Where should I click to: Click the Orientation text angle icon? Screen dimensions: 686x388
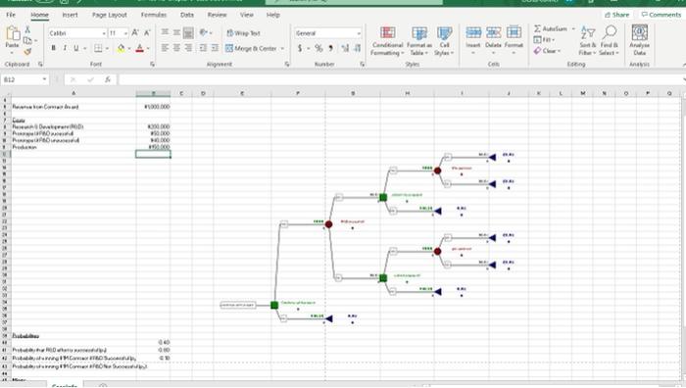pos(204,32)
